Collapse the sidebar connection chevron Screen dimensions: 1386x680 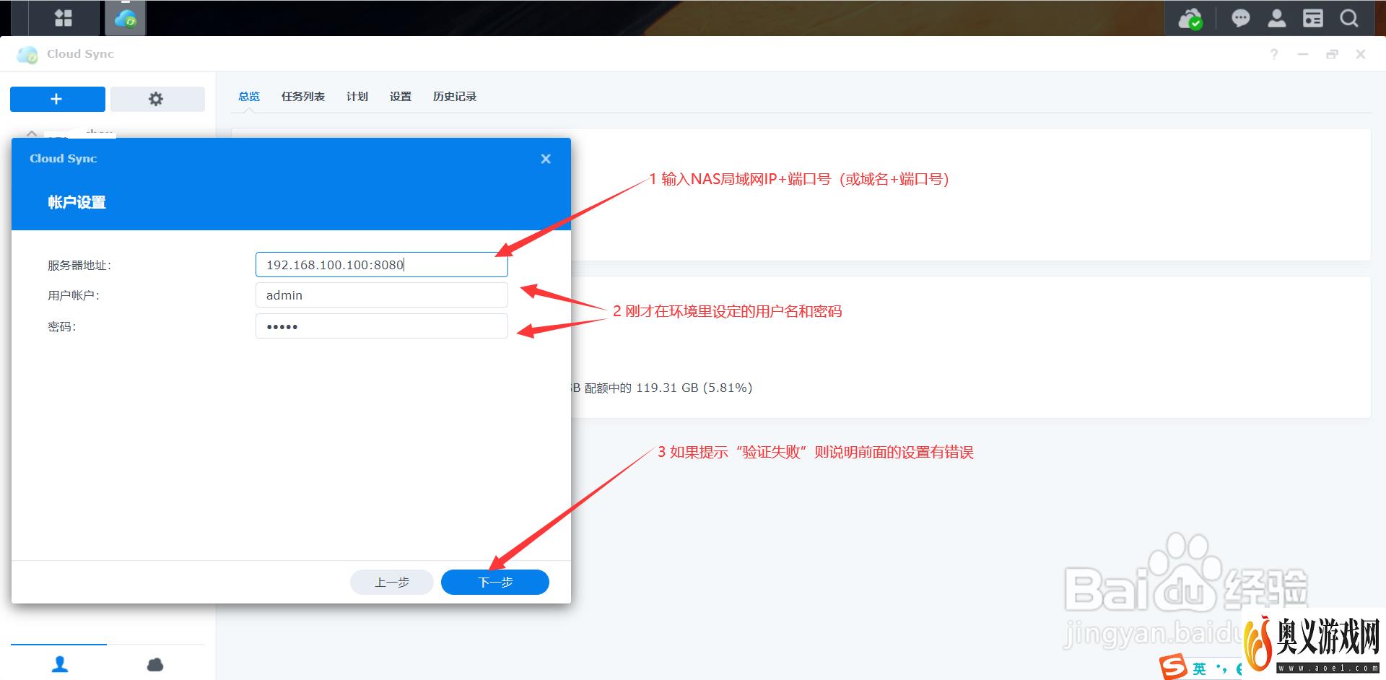click(x=32, y=133)
